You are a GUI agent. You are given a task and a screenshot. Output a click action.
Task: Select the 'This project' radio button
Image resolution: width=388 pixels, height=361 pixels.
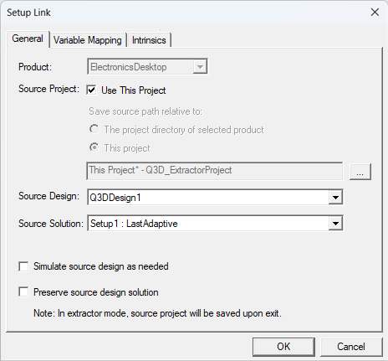(x=94, y=147)
